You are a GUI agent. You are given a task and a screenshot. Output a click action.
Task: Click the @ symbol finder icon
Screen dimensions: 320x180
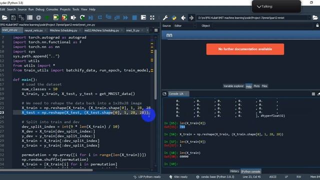pos(38,18)
